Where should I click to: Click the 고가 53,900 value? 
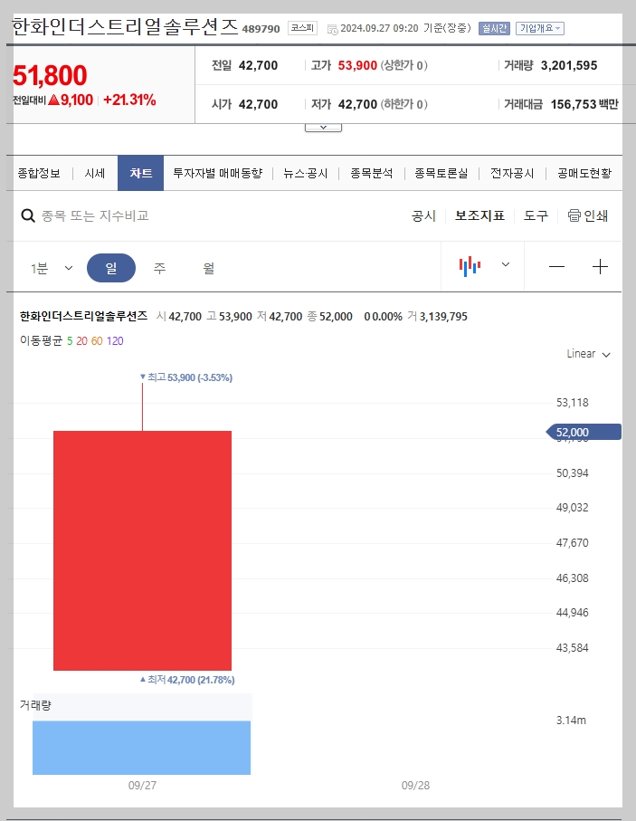click(357, 65)
